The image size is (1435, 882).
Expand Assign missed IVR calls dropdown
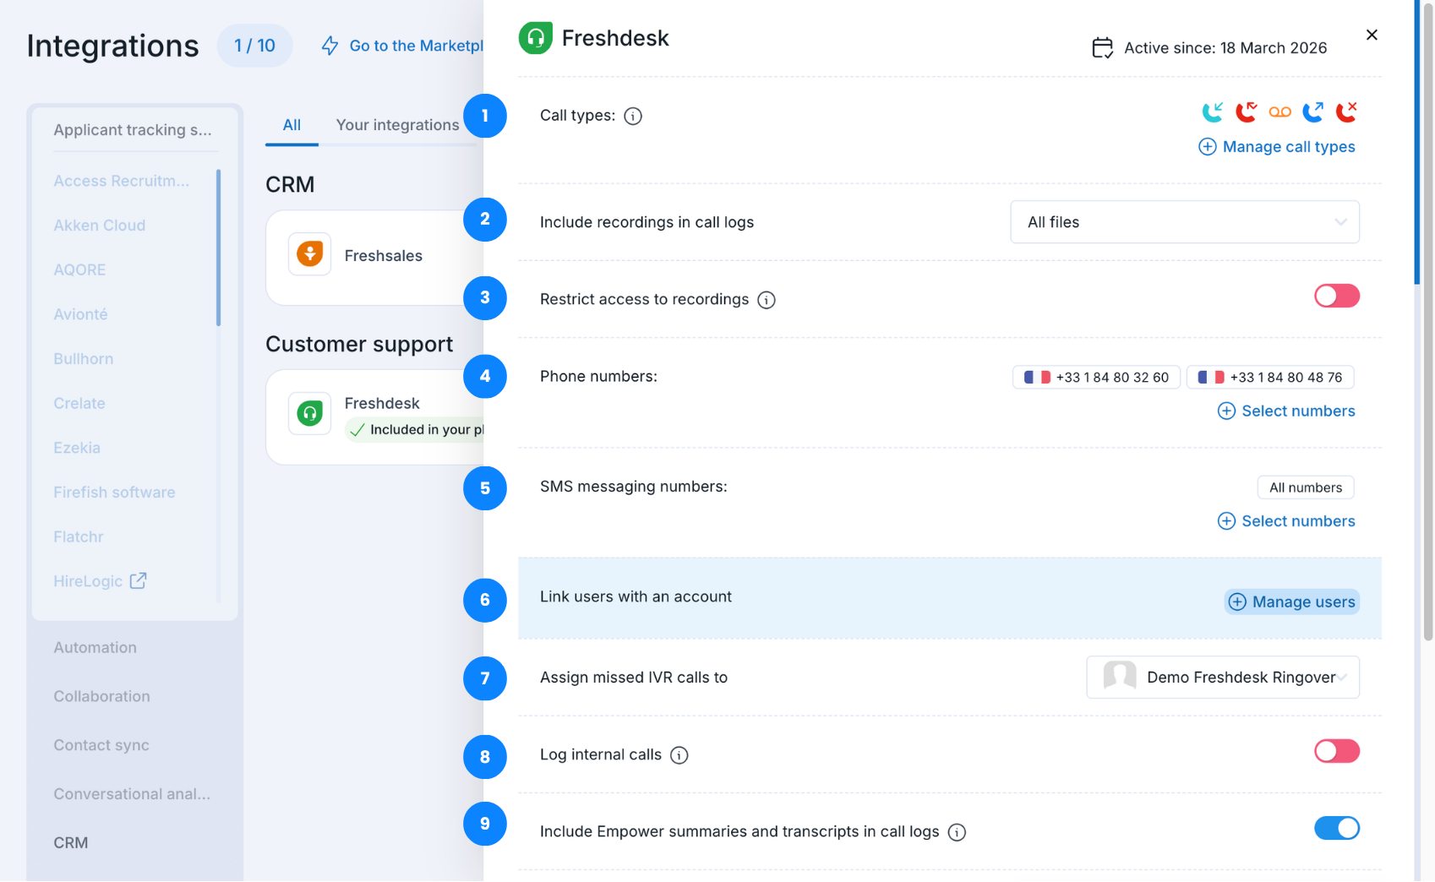(1222, 678)
